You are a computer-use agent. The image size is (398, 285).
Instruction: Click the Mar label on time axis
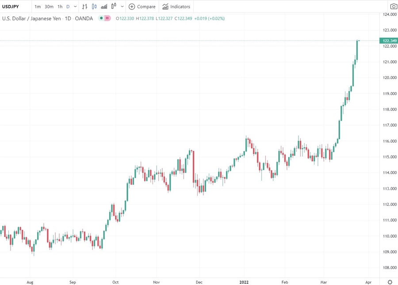click(x=324, y=282)
